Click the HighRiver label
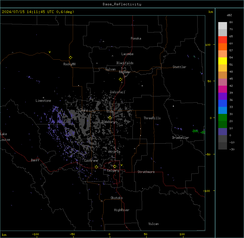Image resolution: width=244 pixels, height=238 pixels. 122,210
